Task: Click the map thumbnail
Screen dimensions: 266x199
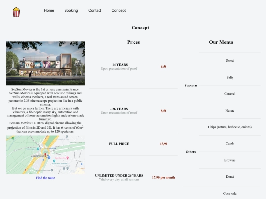Action: pyautogui.click(x=45, y=155)
